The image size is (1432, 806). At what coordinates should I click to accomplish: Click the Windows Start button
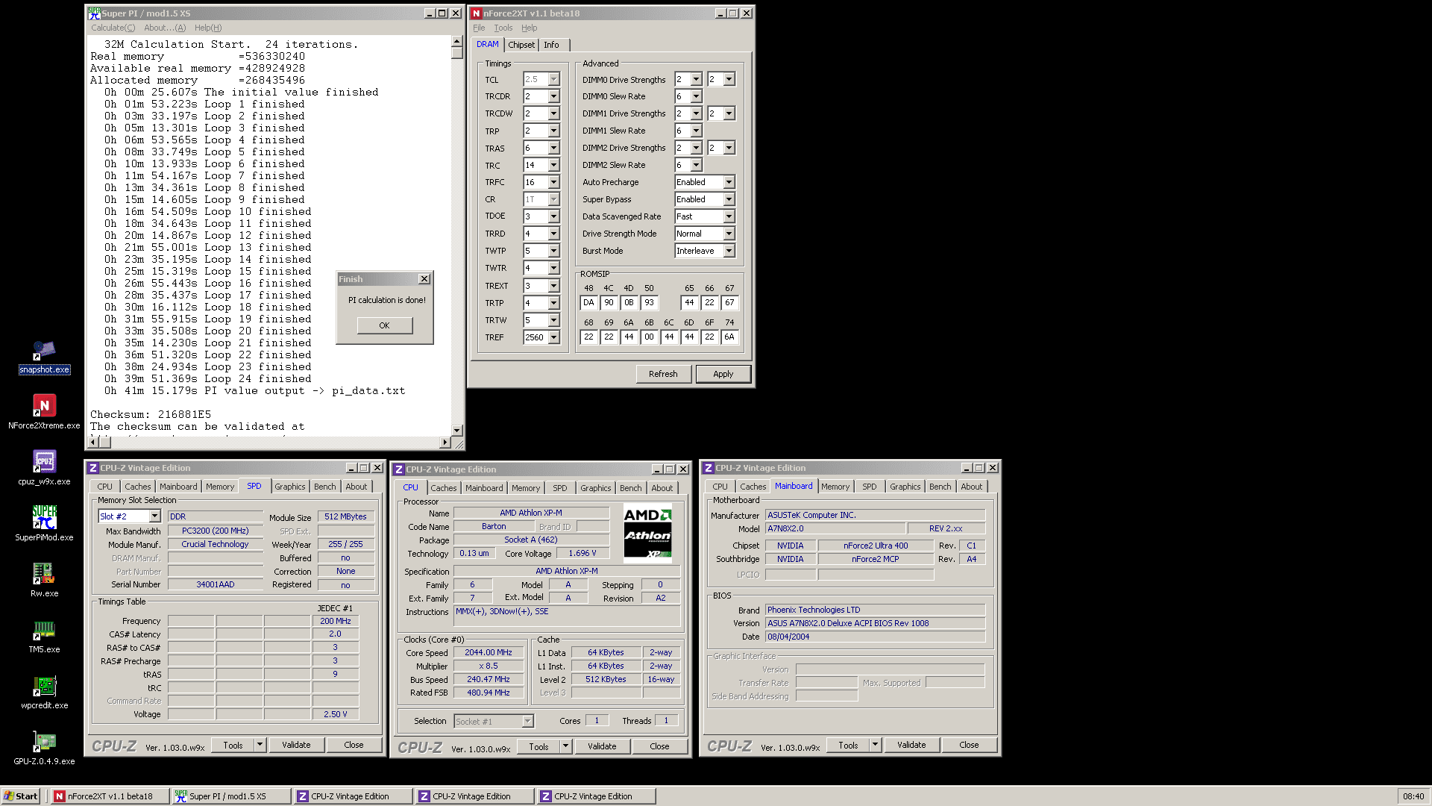[21, 796]
